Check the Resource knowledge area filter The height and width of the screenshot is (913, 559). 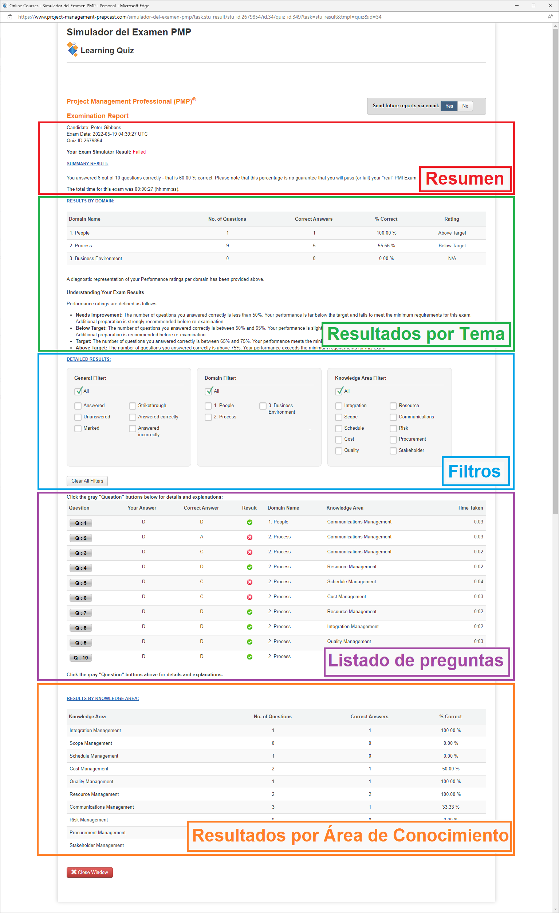tap(393, 406)
